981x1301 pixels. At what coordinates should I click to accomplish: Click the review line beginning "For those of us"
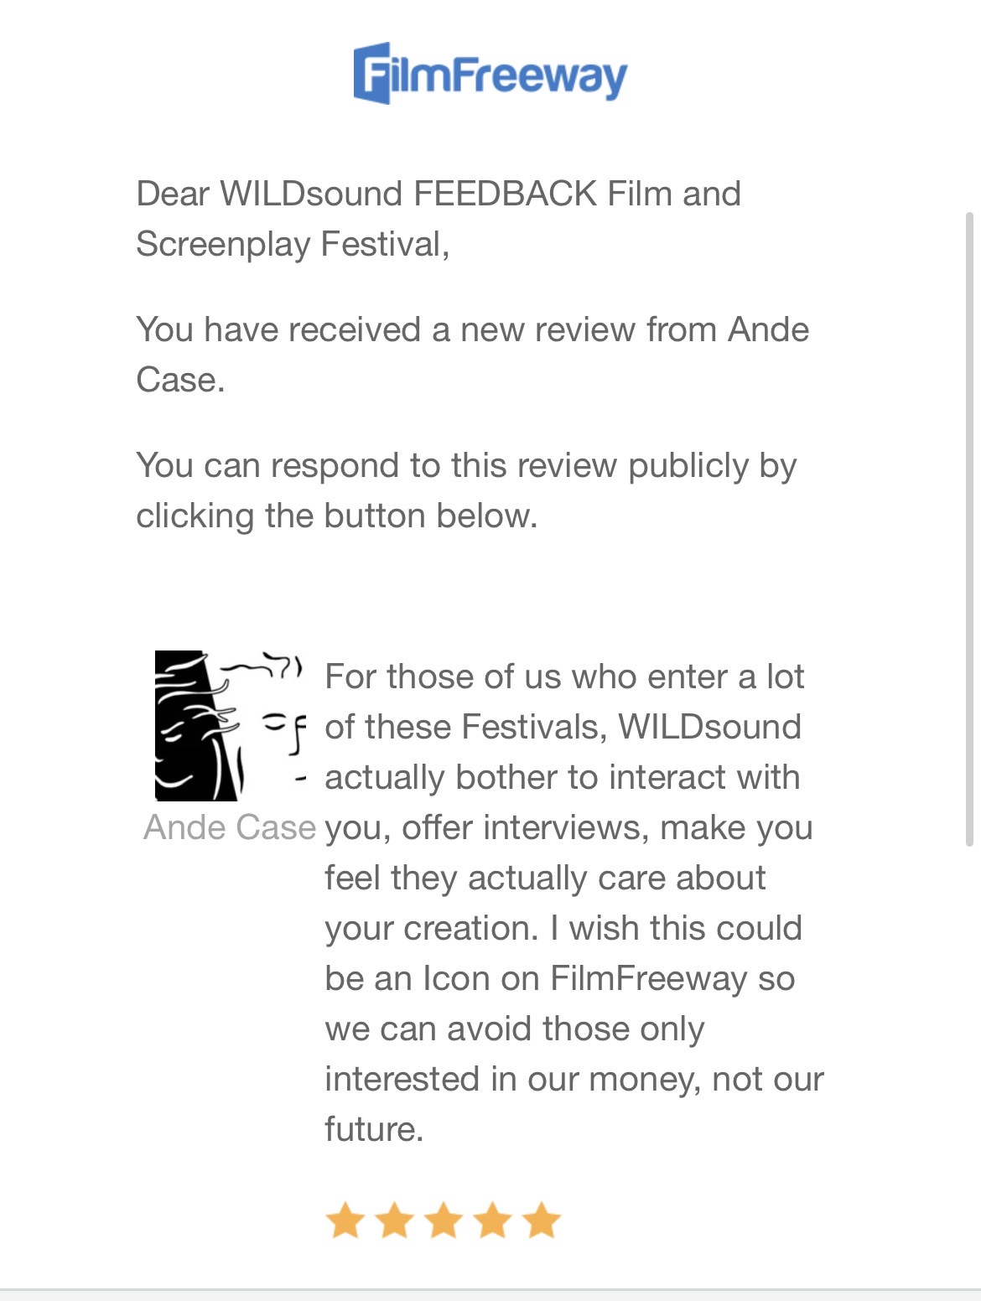tap(564, 676)
